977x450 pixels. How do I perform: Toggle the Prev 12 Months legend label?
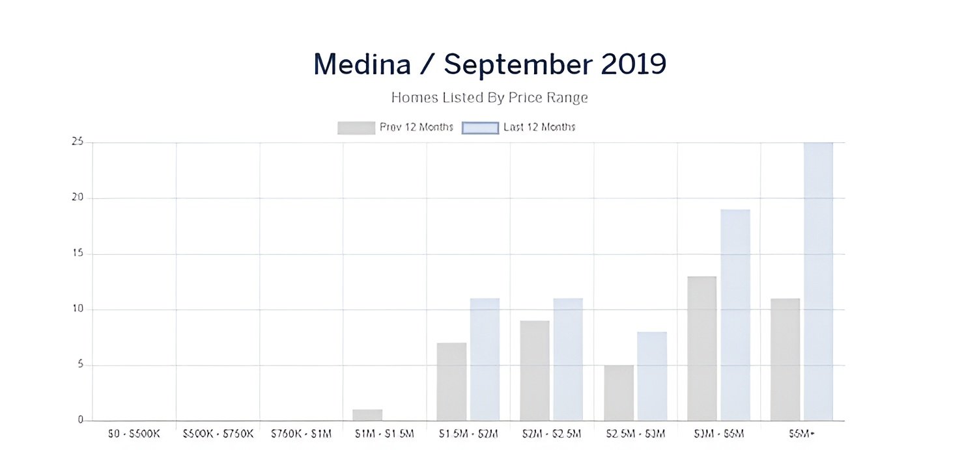[x=416, y=127]
